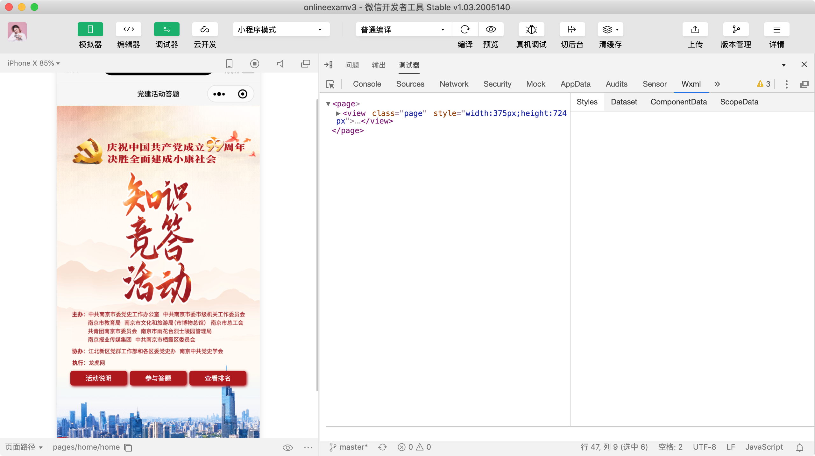815x456 pixels.
Task: Open the iPhone X 85% device selector
Action: coord(34,63)
